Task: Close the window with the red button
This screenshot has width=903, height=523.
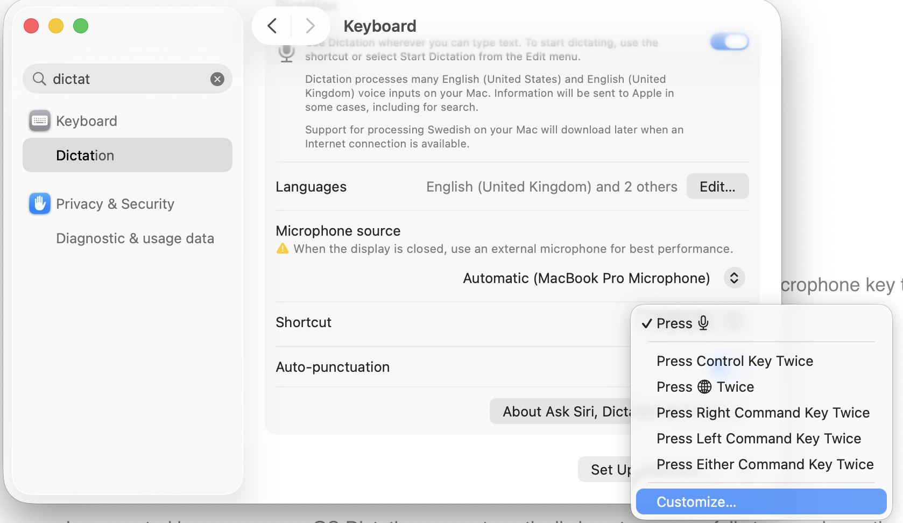Action: (31, 26)
